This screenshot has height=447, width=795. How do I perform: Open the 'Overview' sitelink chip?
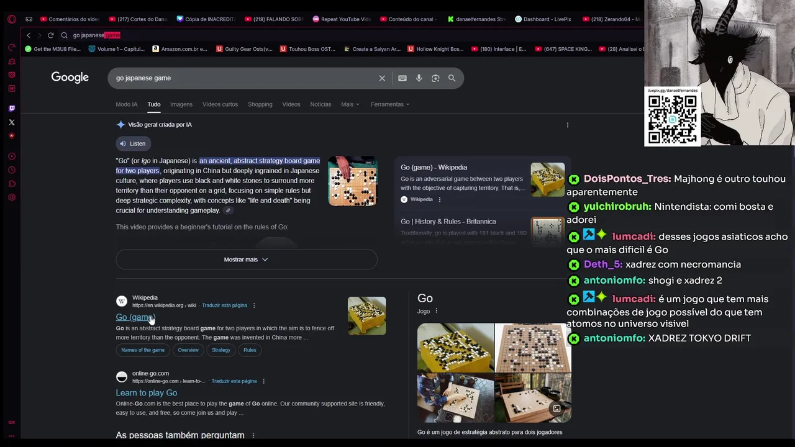(x=188, y=350)
